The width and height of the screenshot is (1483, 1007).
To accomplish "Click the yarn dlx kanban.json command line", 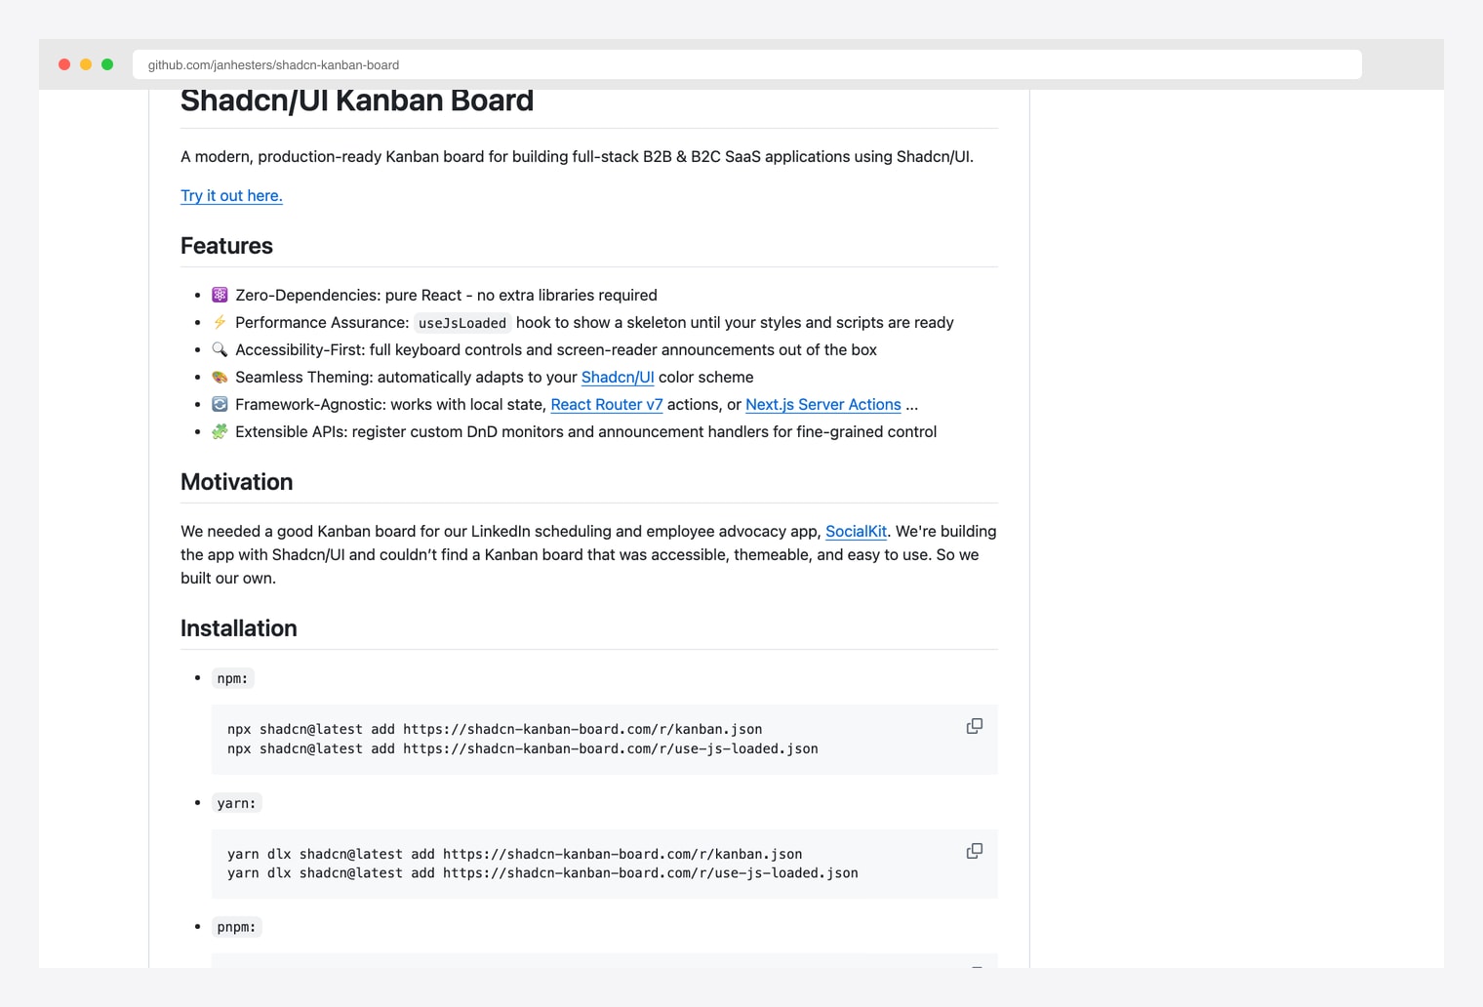I will click(515, 854).
